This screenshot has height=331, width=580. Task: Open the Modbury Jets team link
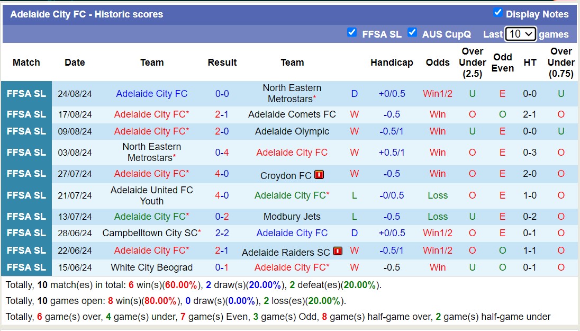pyautogui.click(x=292, y=216)
